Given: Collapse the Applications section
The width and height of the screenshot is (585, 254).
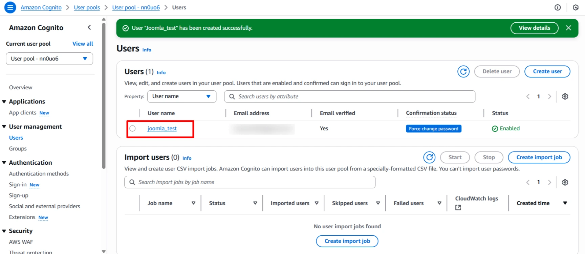Looking at the screenshot, I should pyautogui.click(x=4, y=102).
